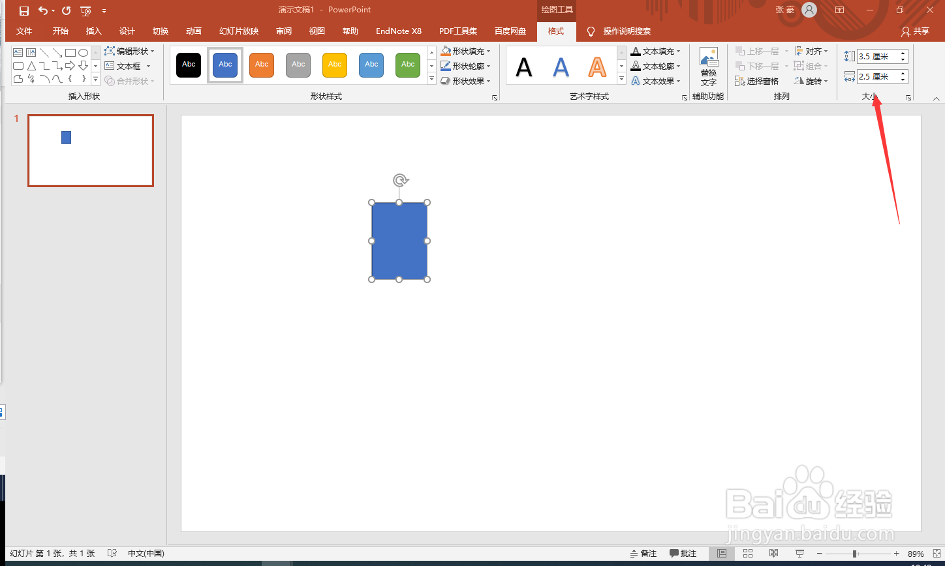945x566 pixels.
Task: Open the 编辑形状 dropdown
Action: point(130,51)
